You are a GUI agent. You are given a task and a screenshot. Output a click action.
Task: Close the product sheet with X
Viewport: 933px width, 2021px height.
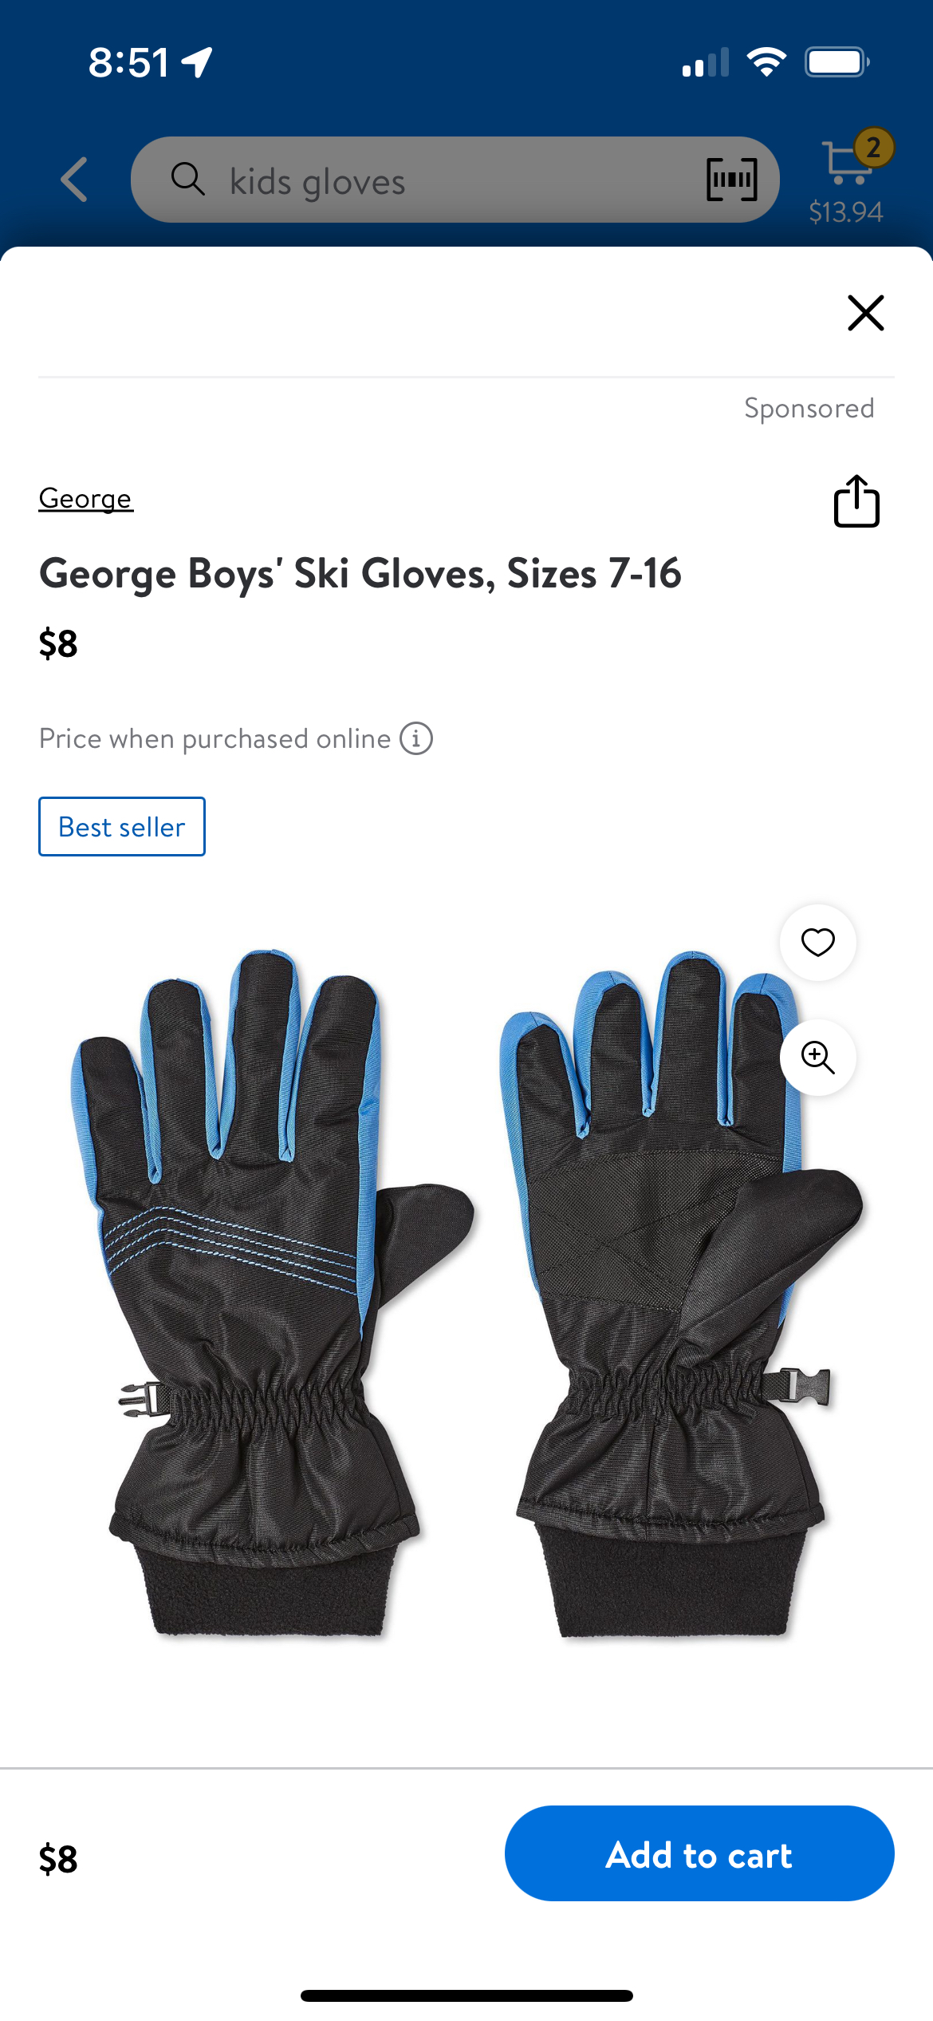coord(865,312)
